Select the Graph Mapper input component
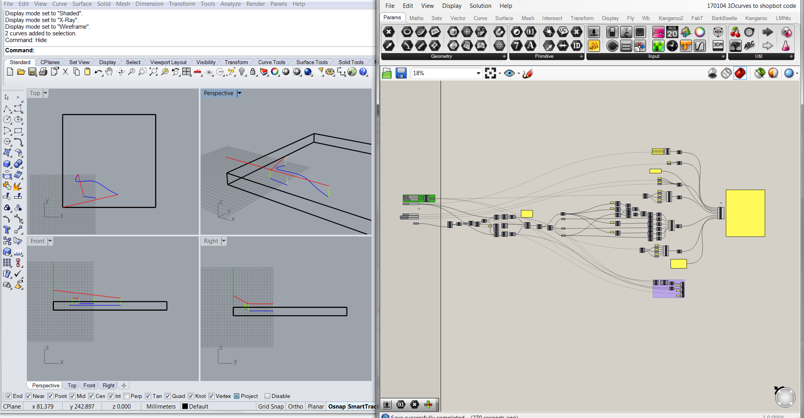This screenshot has height=418, width=804. coord(700,46)
